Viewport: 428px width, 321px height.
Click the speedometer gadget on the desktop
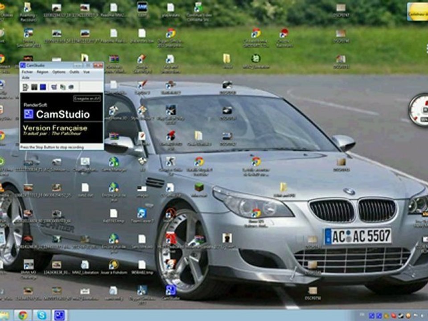point(419,110)
